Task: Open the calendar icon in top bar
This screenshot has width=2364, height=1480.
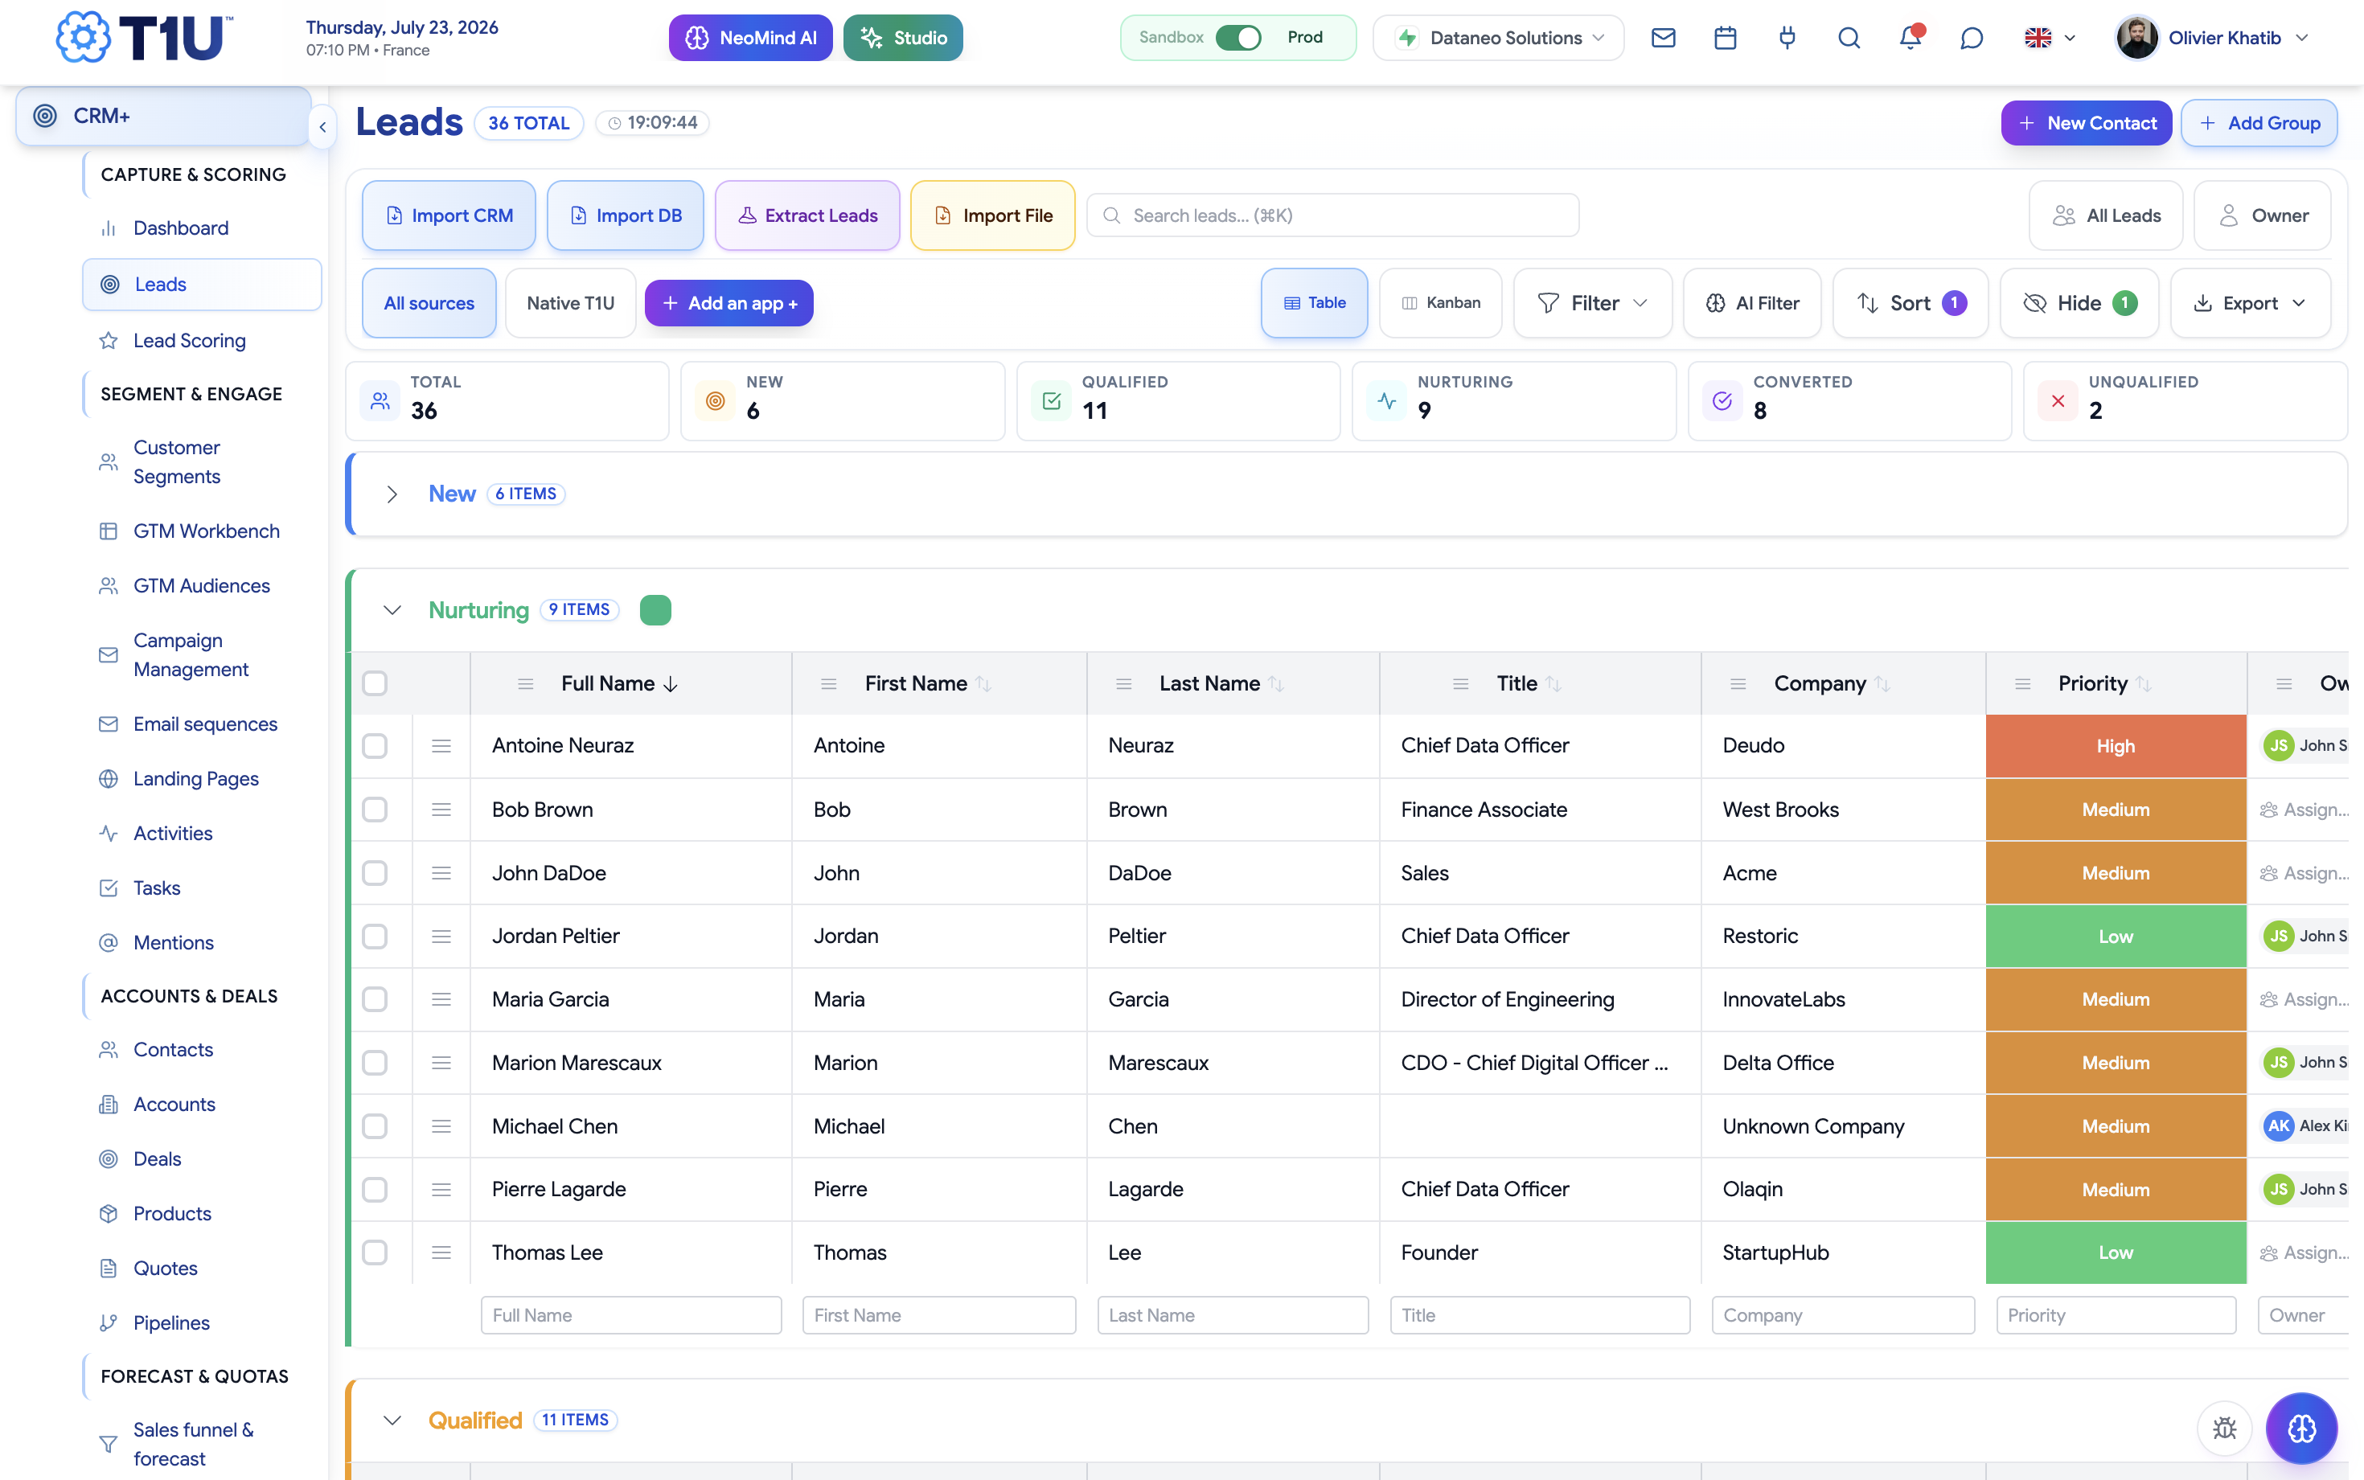Action: point(1725,38)
